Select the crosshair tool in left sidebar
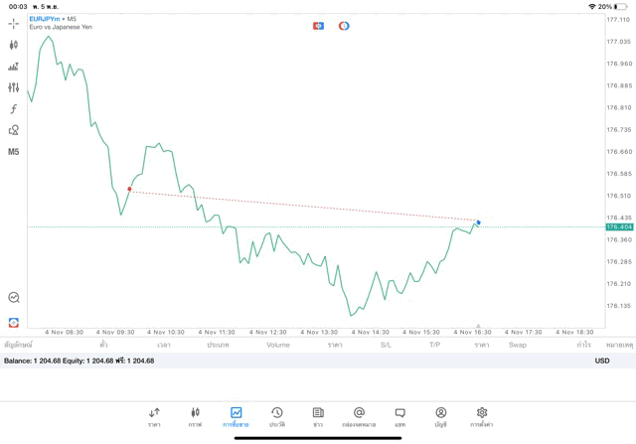Viewport: 636px width, 444px height. 14,23
